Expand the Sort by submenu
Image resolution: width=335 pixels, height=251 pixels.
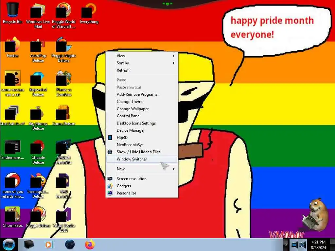pos(142,63)
